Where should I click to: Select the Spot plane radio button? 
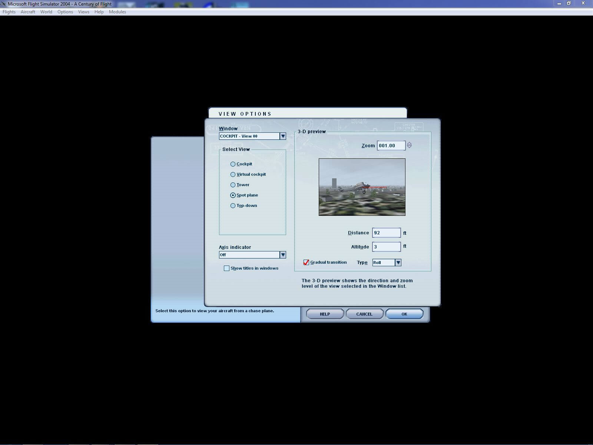coord(233,195)
